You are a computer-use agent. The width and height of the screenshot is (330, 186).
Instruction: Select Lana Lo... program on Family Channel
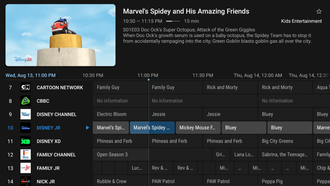click(244, 155)
